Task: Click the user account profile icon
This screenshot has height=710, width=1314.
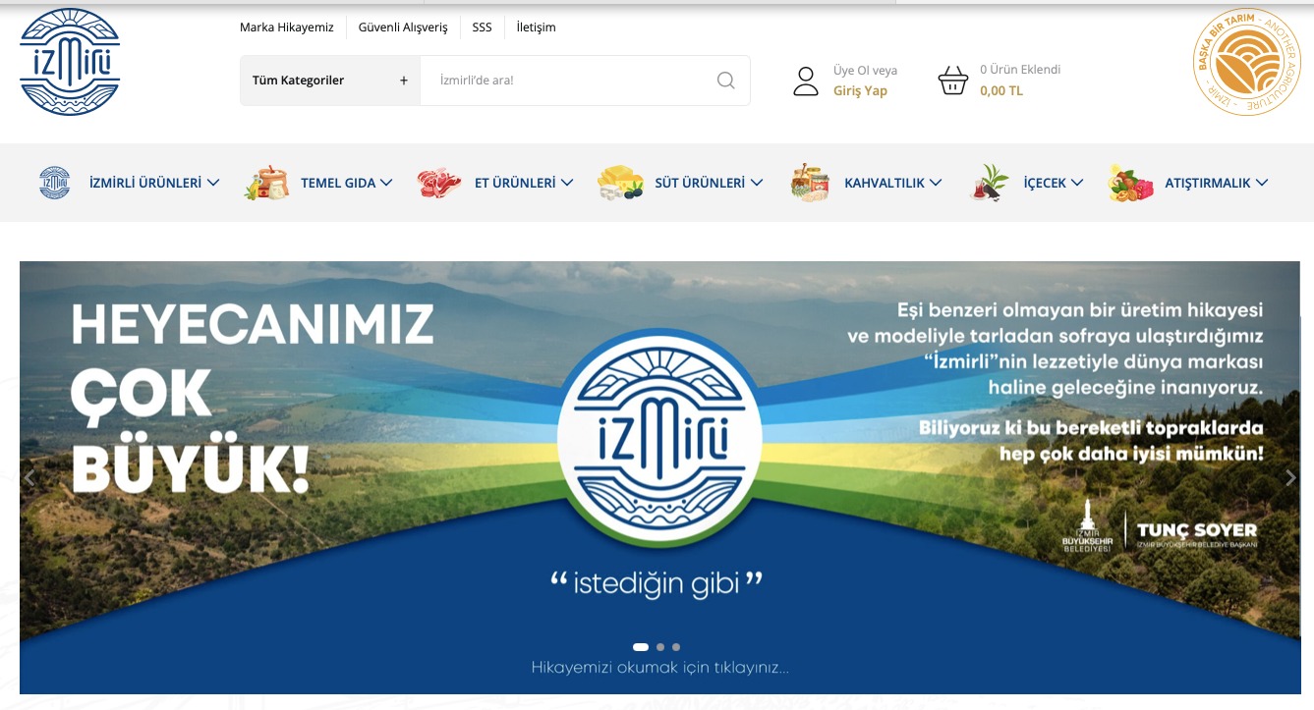Action: 806,81
